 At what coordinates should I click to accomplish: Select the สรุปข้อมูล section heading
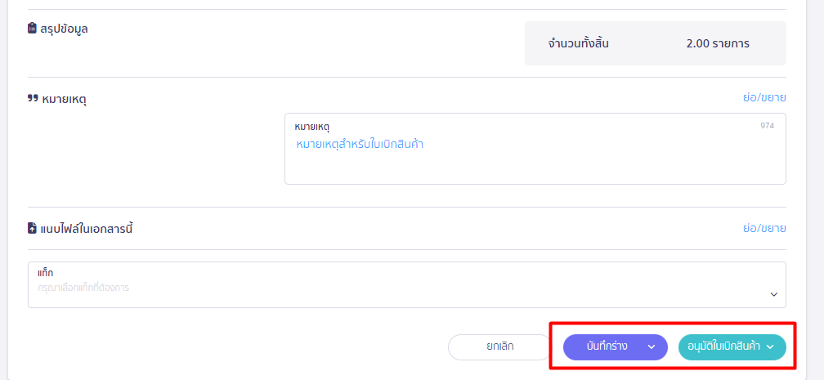pyautogui.click(x=64, y=28)
